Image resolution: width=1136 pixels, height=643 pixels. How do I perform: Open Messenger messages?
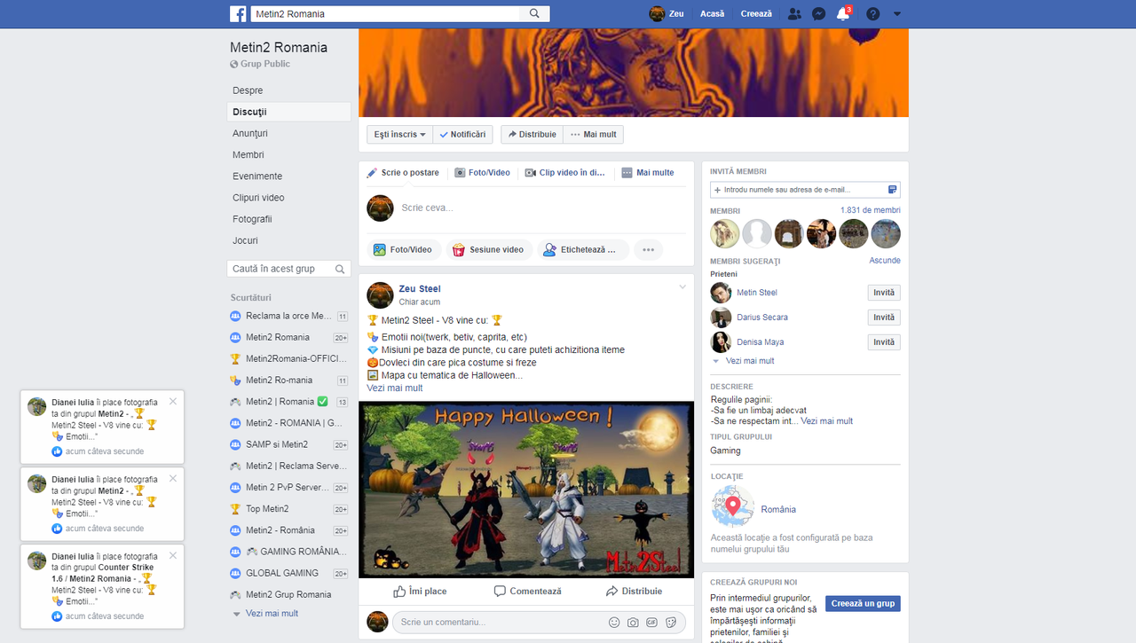click(818, 13)
